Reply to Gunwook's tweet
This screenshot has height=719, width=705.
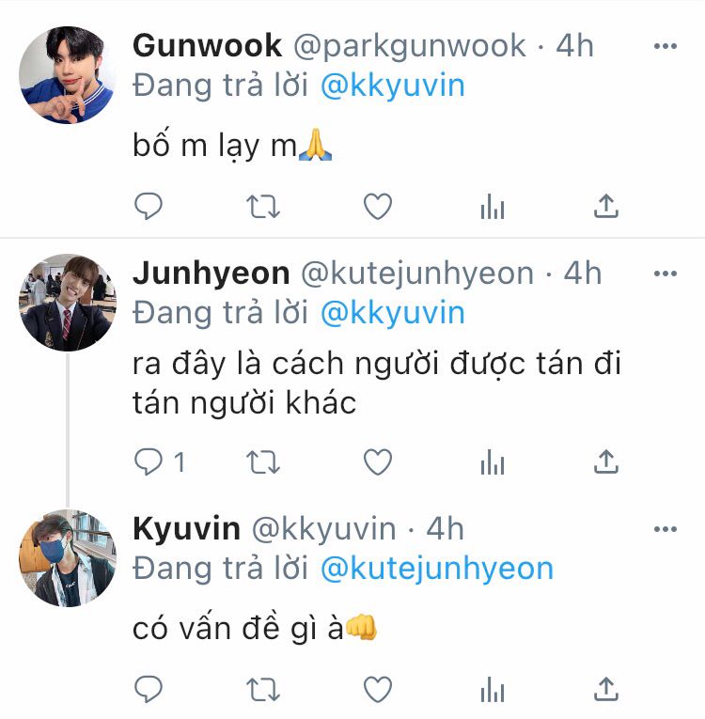click(x=149, y=206)
